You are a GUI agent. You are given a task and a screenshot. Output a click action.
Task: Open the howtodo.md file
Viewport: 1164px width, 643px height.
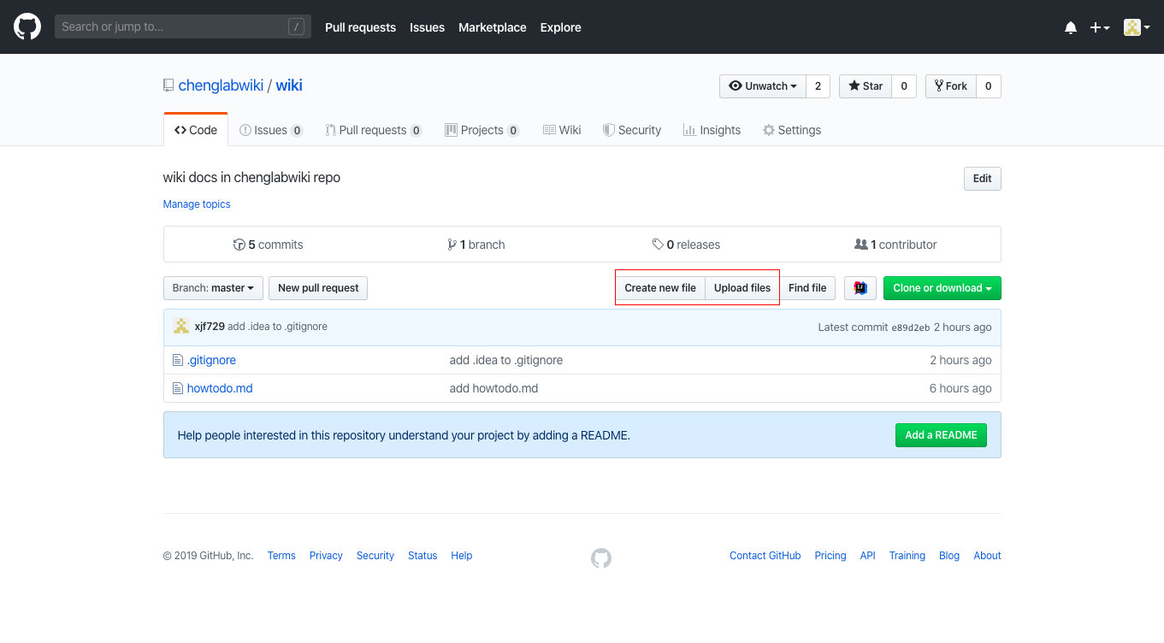coord(220,388)
